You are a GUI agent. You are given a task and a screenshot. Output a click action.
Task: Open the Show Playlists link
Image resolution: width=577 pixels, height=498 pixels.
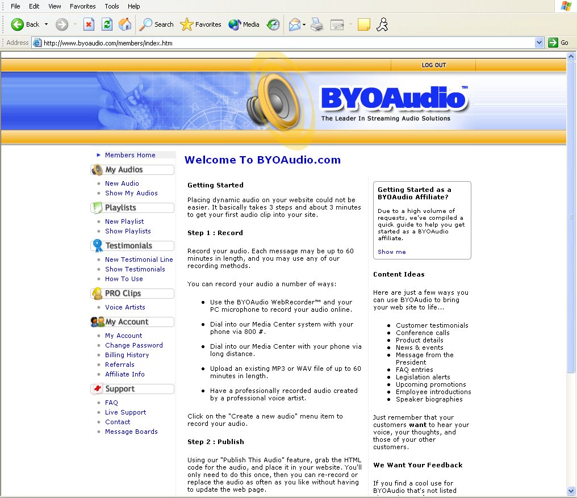(x=128, y=231)
